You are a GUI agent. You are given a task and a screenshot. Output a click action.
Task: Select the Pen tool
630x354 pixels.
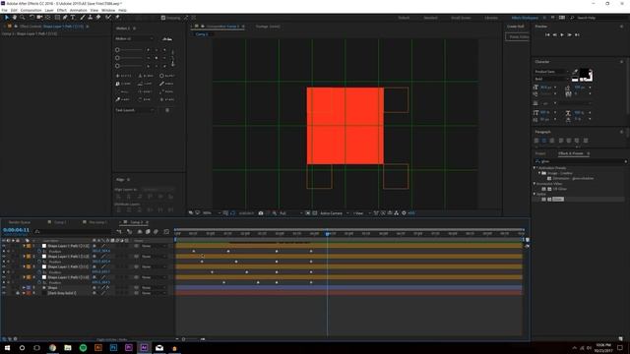65,18
